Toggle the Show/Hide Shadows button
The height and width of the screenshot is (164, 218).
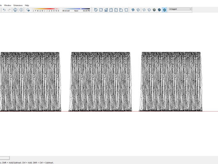(28, 10)
